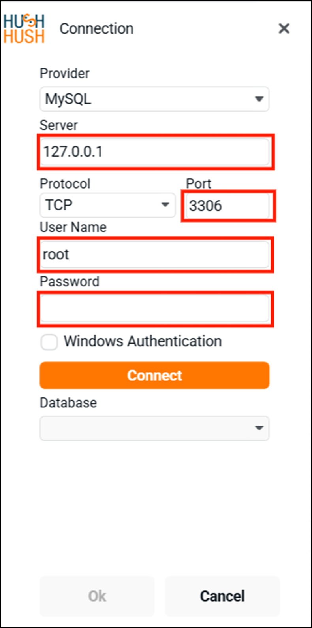Focus the Port field containing 3306
The width and height of the screenshot is (312, 628).
228,206
